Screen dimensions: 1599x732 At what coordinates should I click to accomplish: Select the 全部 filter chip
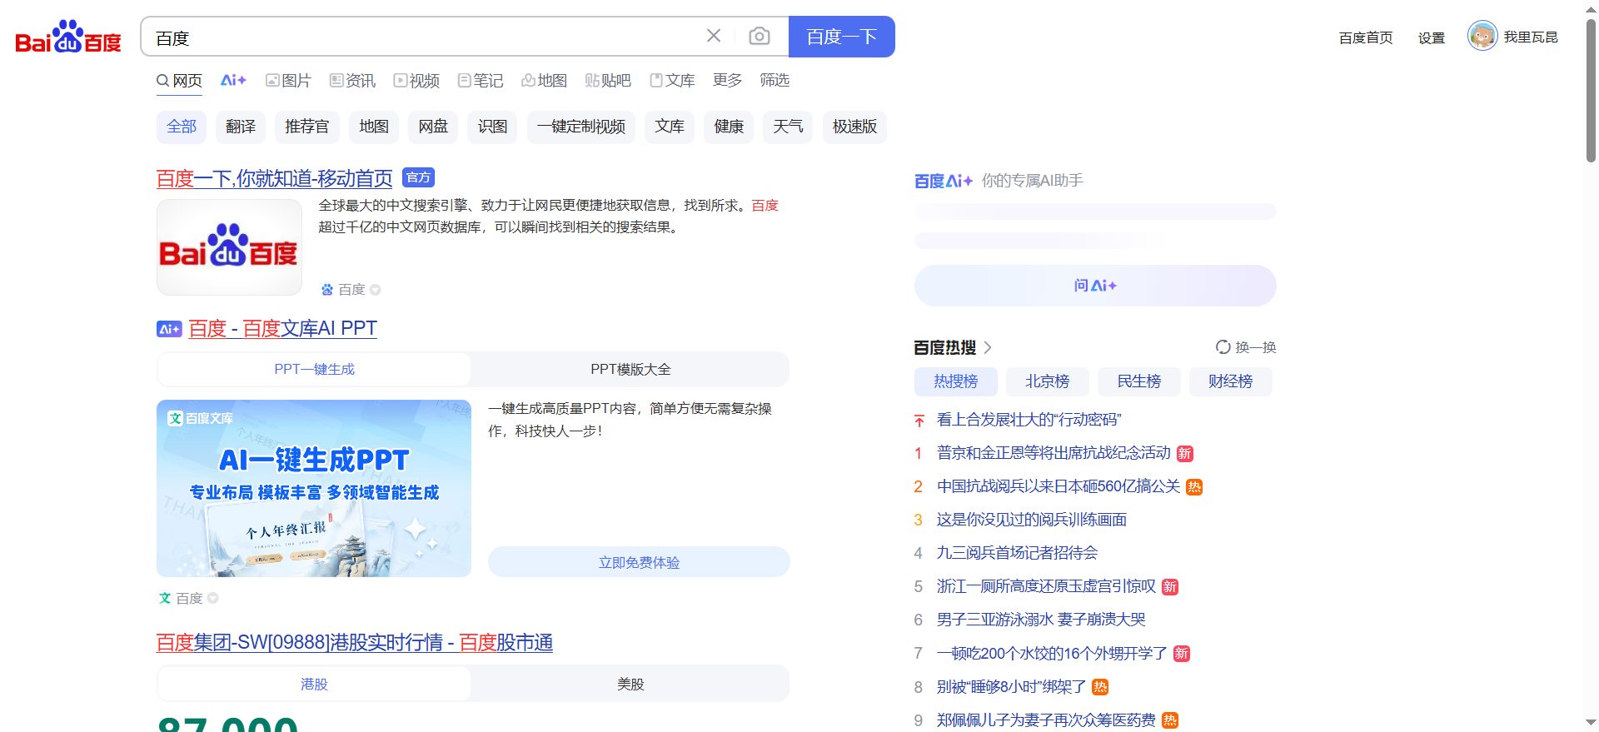pyautogui.click(x=182, y=127)
